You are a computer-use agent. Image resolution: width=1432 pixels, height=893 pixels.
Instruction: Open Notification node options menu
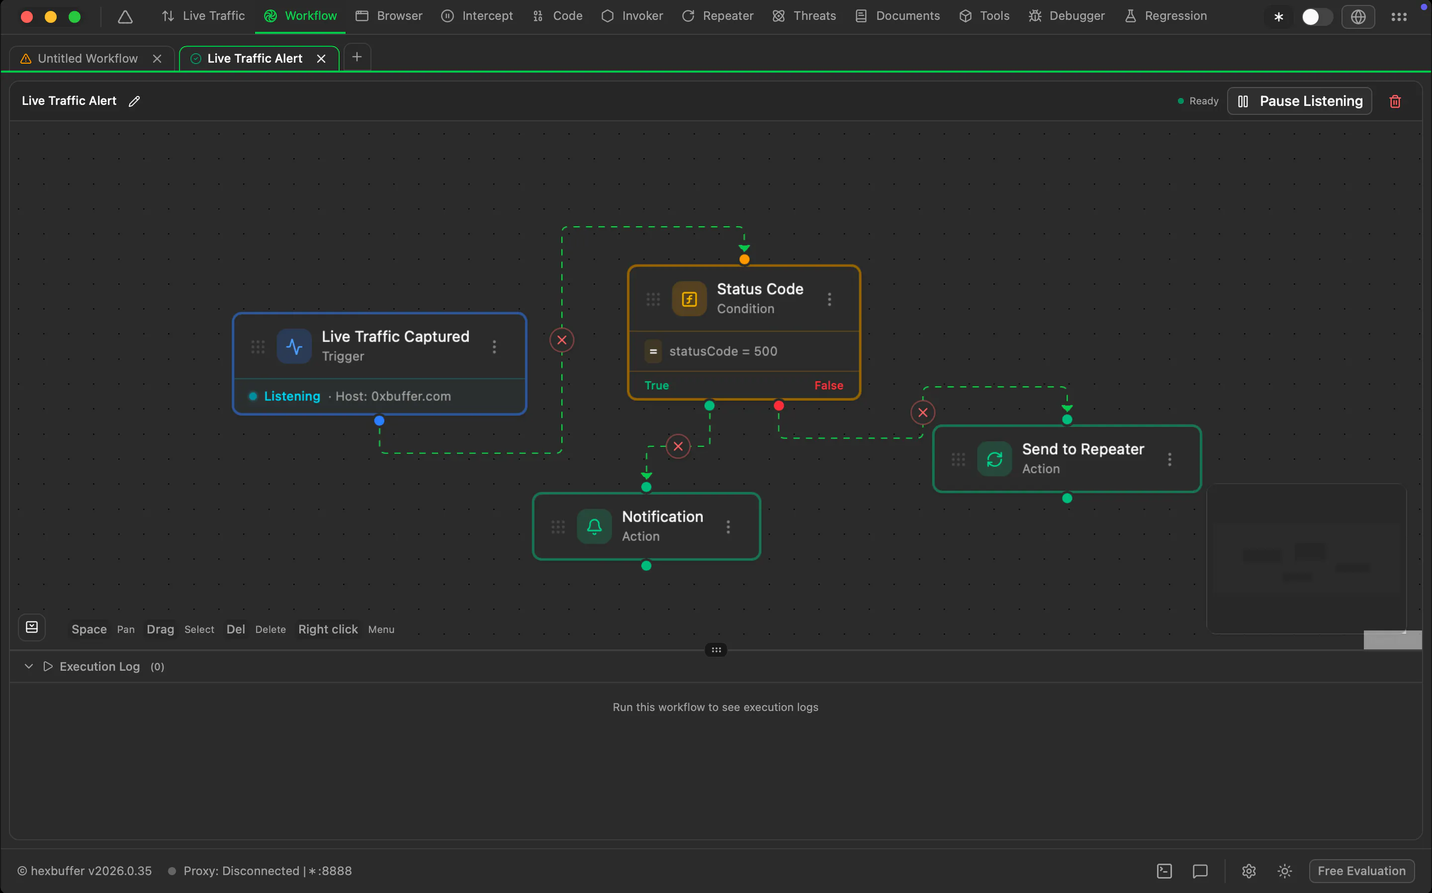(x=728, y=527)
